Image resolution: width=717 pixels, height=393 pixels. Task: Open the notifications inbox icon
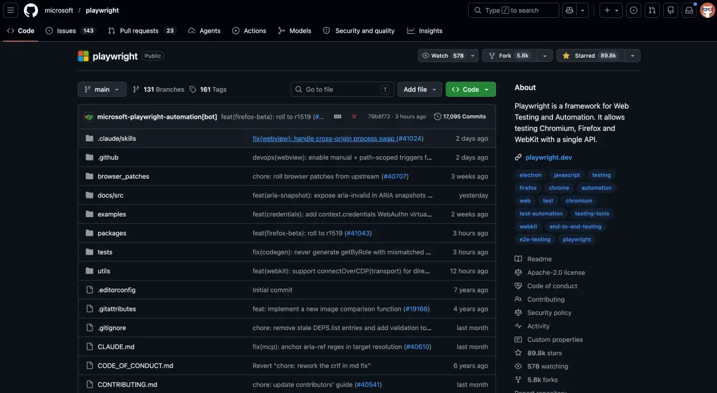point(688,10)
